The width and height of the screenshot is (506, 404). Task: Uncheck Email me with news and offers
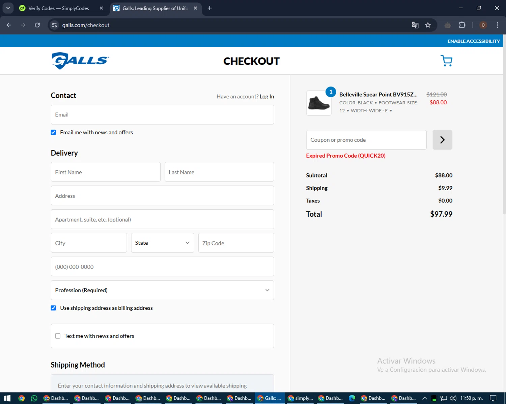[53, 132]
